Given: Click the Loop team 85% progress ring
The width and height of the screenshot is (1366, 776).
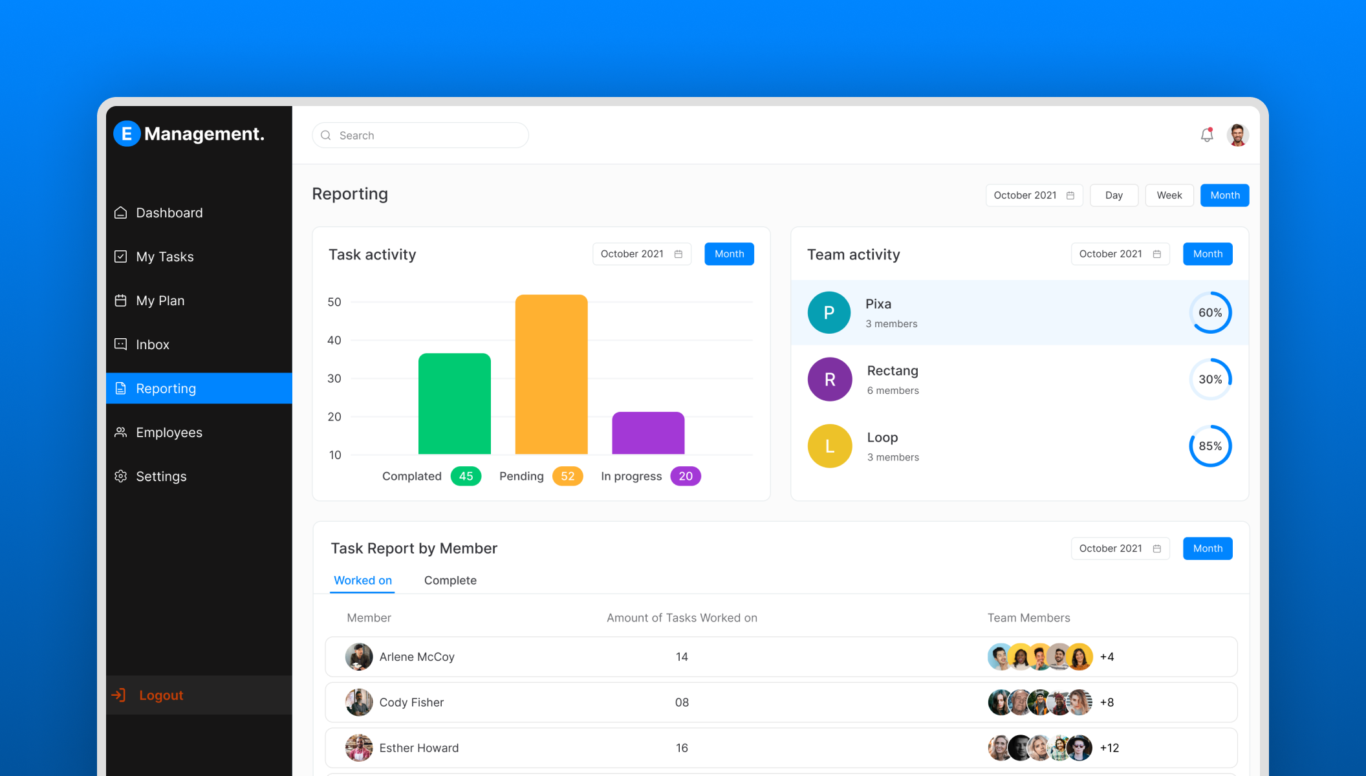Looking at the screenshot, I should (1210, 446).
